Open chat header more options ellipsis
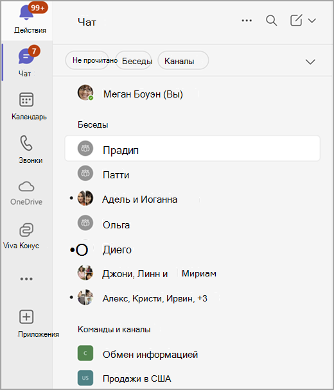 point(247,21)
